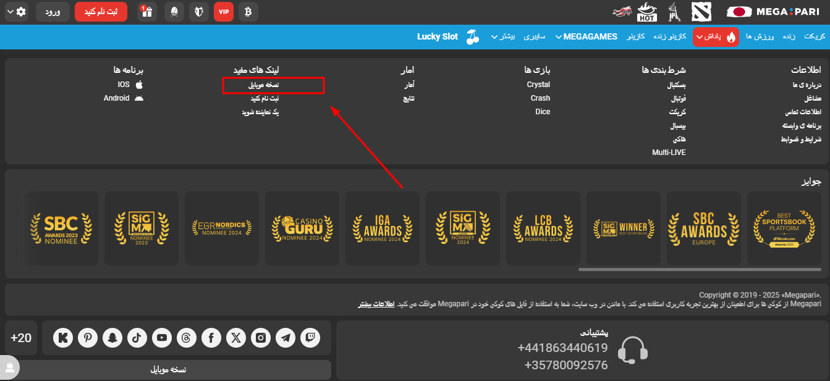The image size is (830, 381).
Task: Click the Kick social icon
Action: [x=63, y=337]
